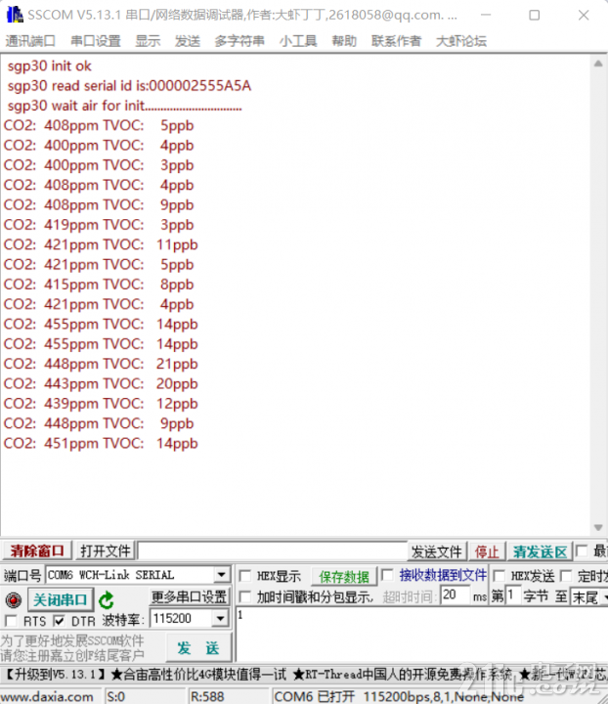Image resolution: width=608 pixels, height=704 pixels.
Task: Open the 联系作者 menu
Action: coord(396,41)
